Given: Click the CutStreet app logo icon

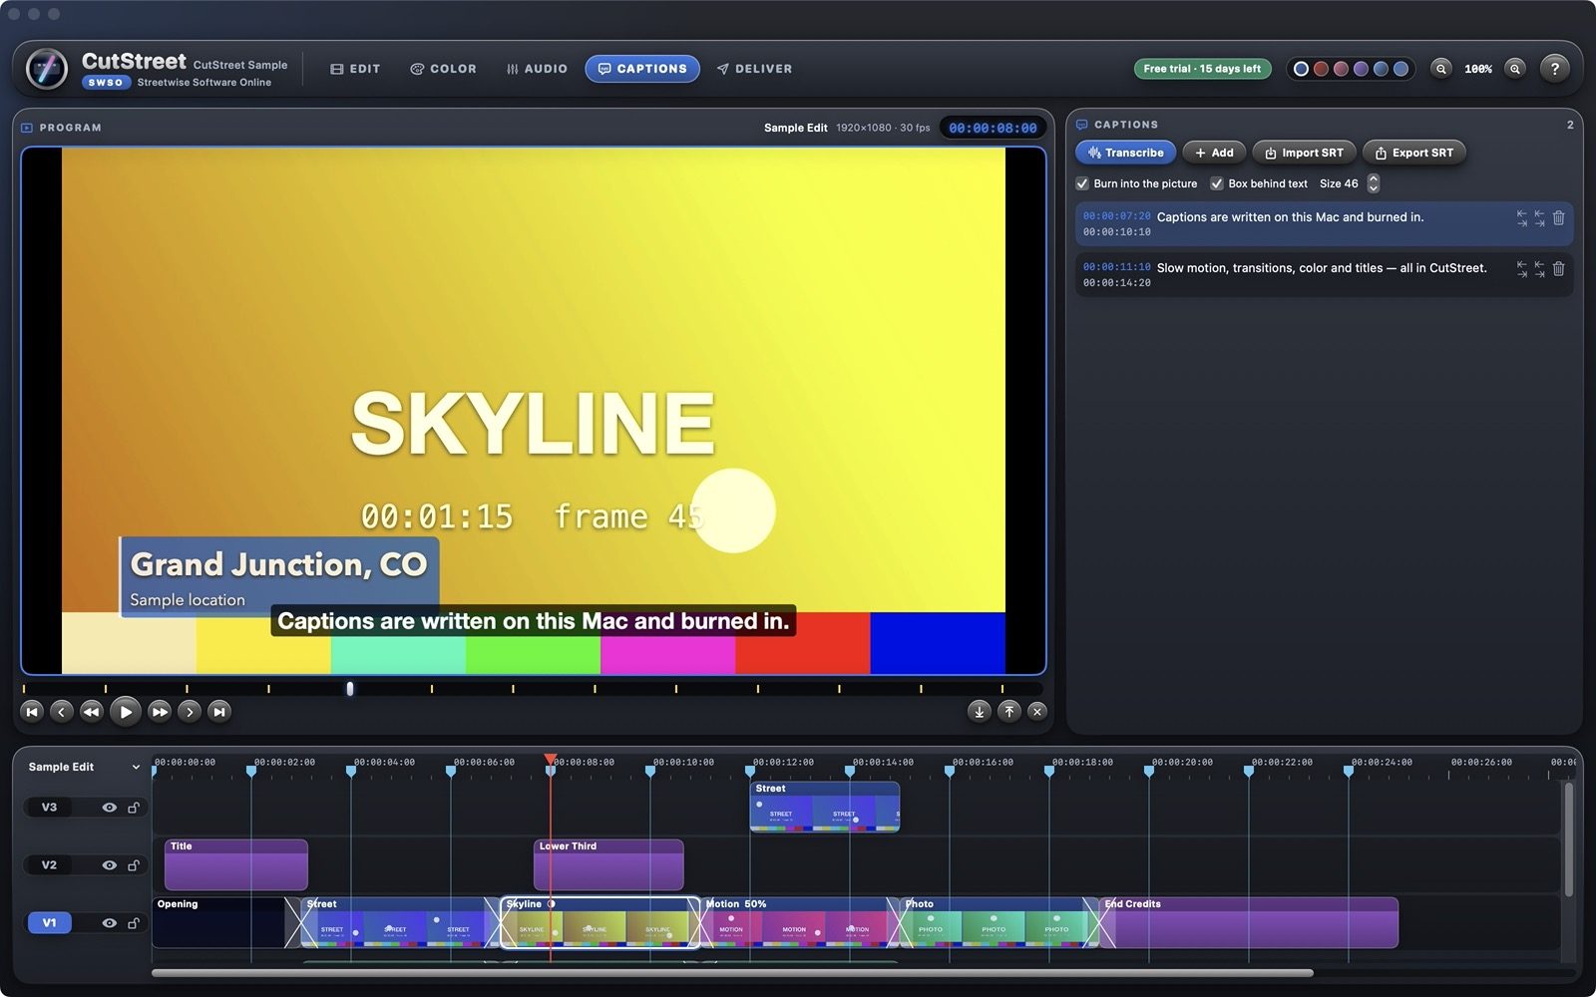Looking at the screenshot, I should click(47, 69).
